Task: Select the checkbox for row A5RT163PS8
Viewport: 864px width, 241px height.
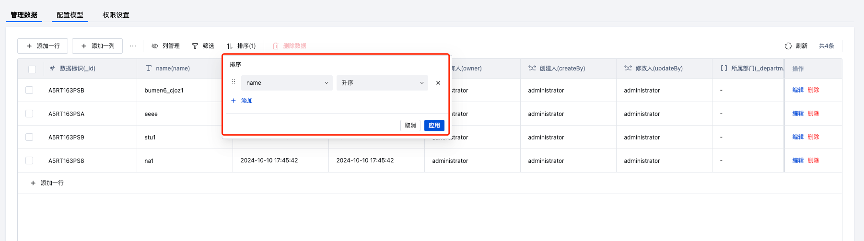Action: pos(29,161)
